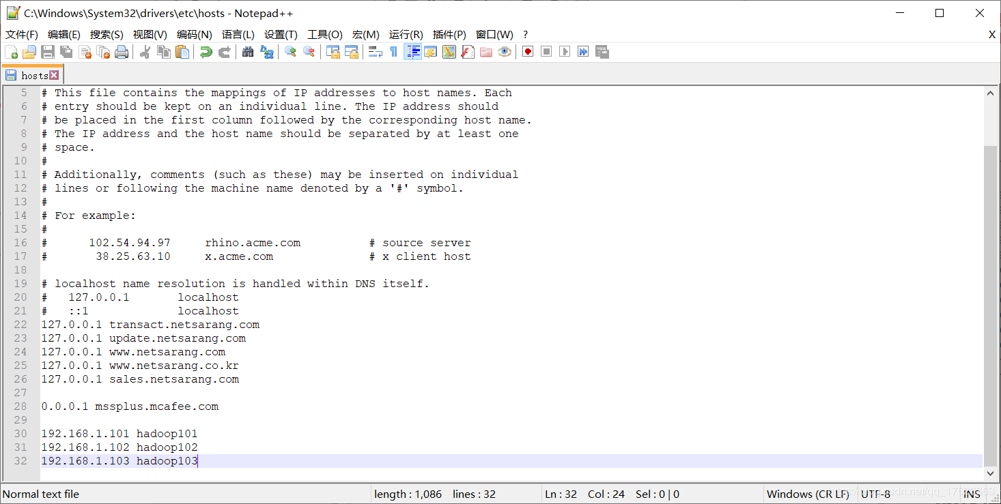Open Folder as Workspace icon
This screenshot has height=504, width=1001.
[486, 52]
